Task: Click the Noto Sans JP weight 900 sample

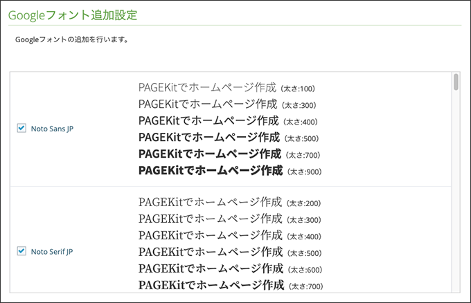Action: point(230,170)
